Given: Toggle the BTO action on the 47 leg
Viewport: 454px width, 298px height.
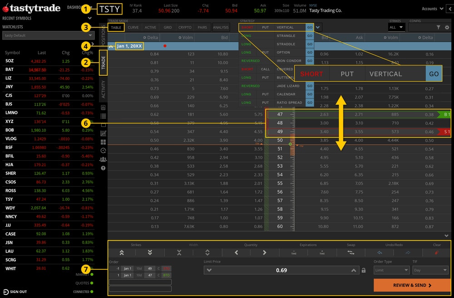Looking at the screenshot, I should [x=166, y=275].
